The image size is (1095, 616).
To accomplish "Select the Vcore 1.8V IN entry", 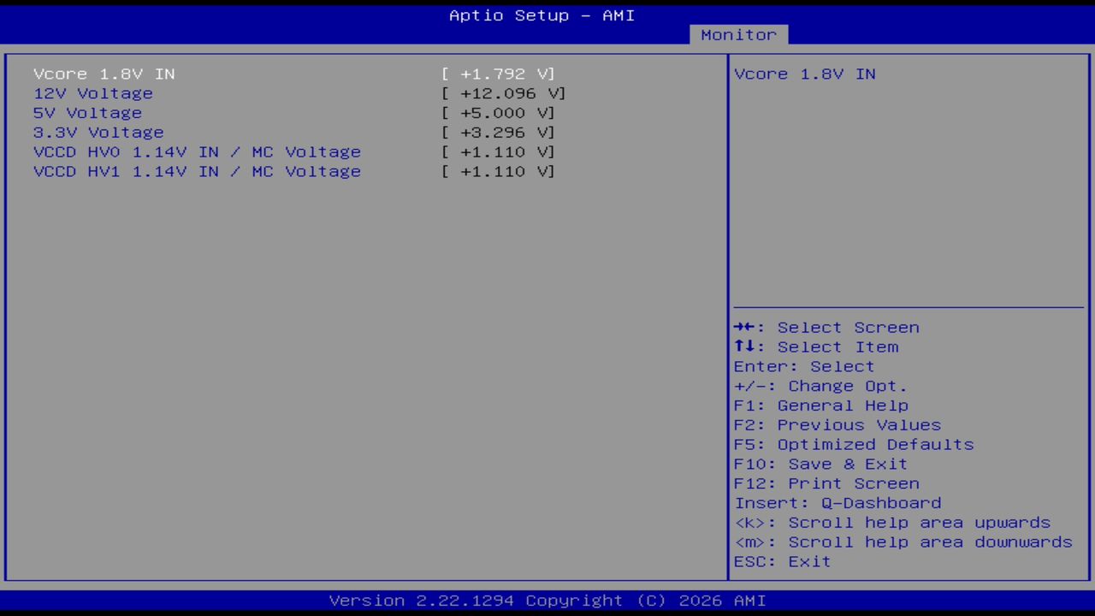I will [103, 74].
